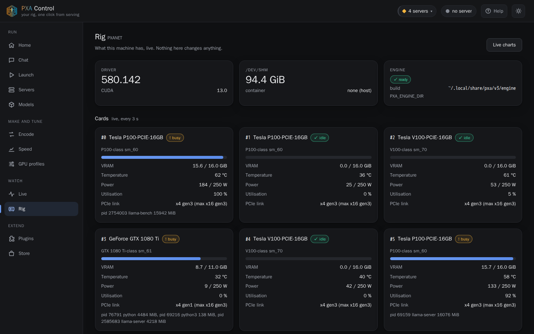Click pid 2754003 llama-bench process line
Viewport: 534px width, 334px height.
(x=138, y=213)
